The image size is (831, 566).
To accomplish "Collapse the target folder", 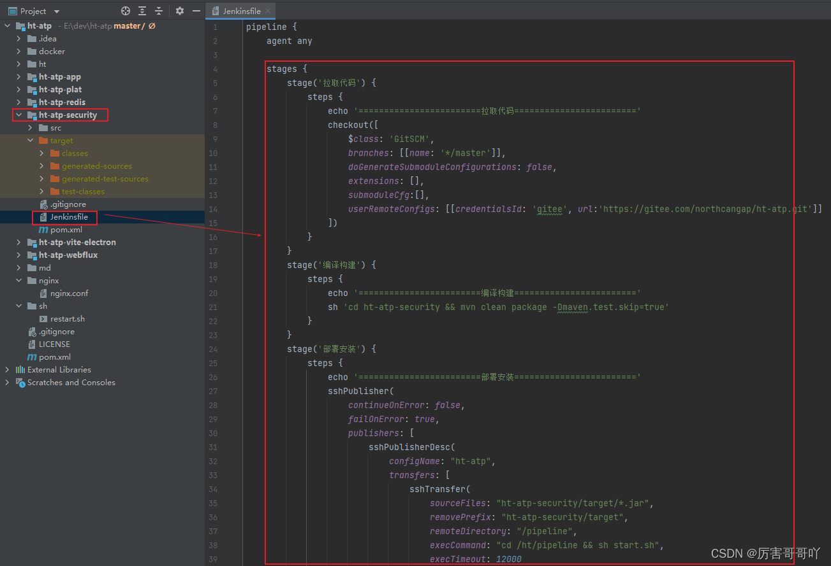I will [x=30, y=141].
